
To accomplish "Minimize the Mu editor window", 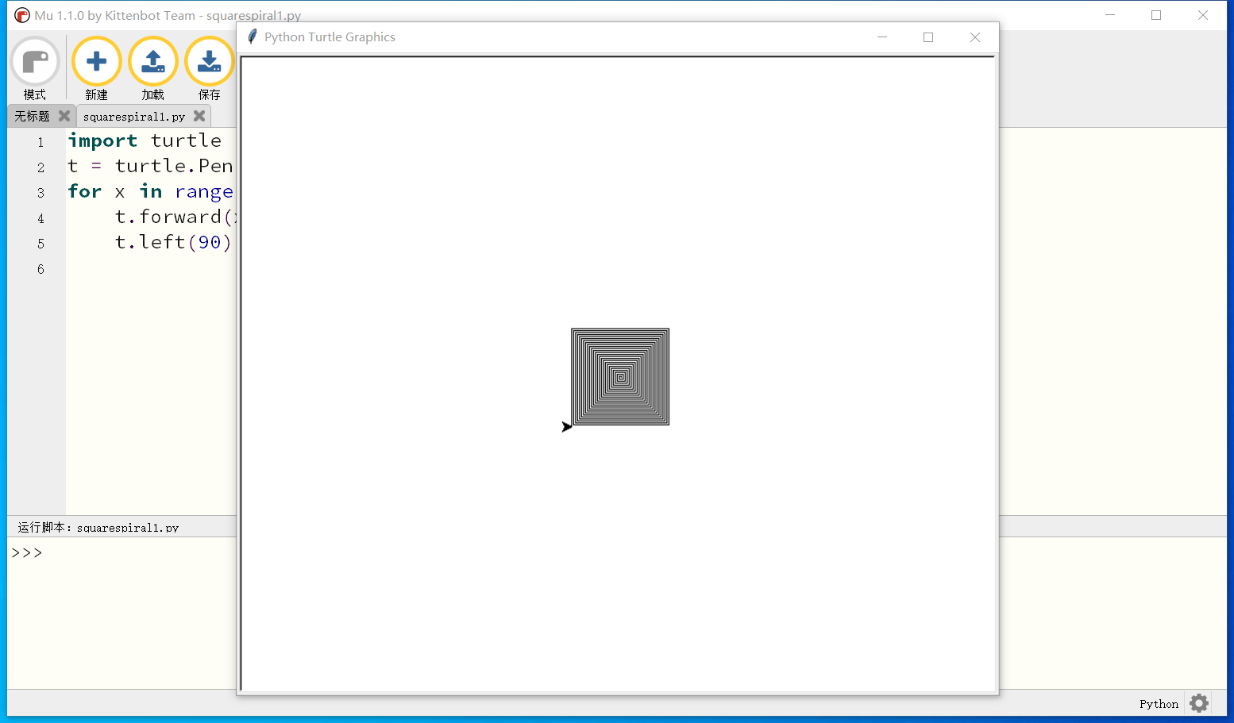I will 1110,15.
